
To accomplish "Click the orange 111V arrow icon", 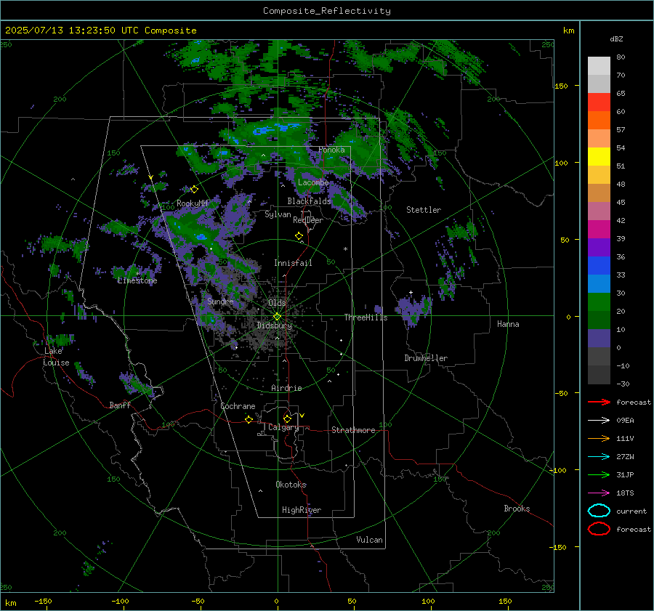I will (x=599, y=438).
